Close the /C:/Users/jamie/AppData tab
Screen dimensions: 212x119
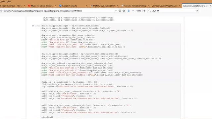click(x=180, y=6)
